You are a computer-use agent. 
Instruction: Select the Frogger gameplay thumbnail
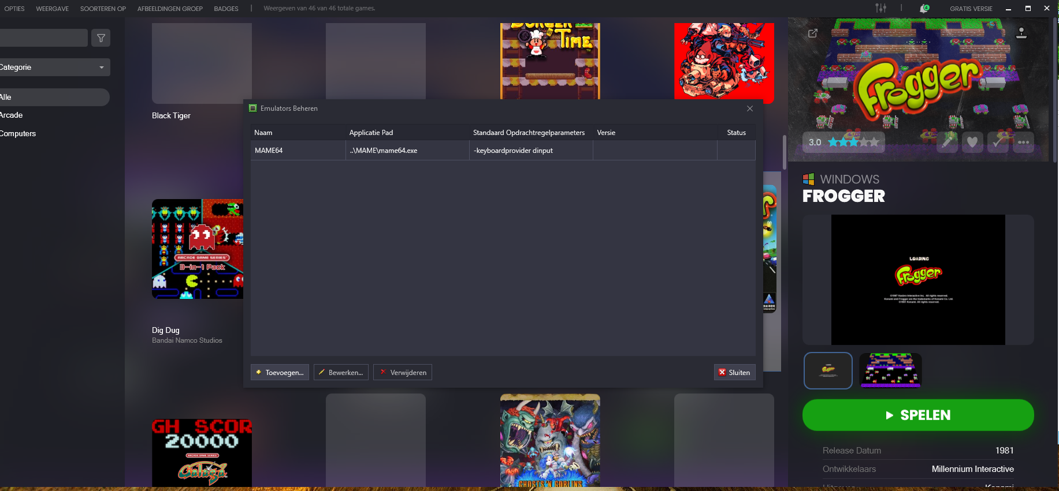point(890,370)
